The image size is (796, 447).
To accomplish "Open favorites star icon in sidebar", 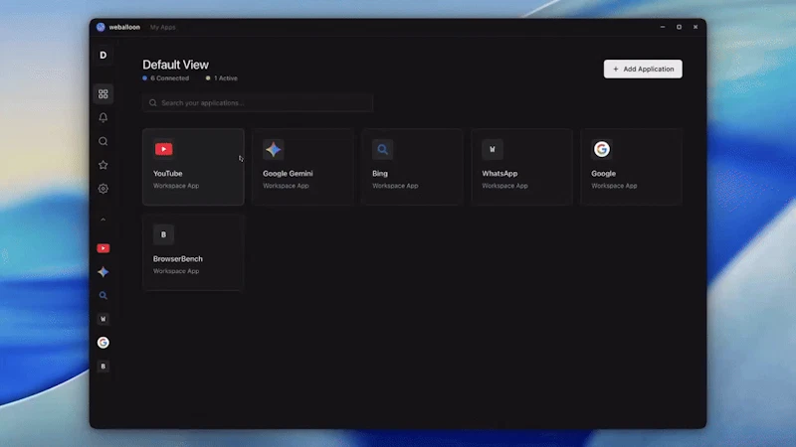I will pyautogui.click(x=103, y=165).
